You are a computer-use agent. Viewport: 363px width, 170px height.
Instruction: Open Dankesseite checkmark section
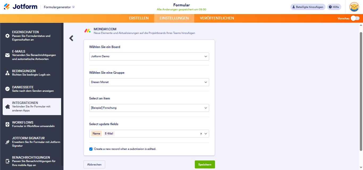[7, 89]
